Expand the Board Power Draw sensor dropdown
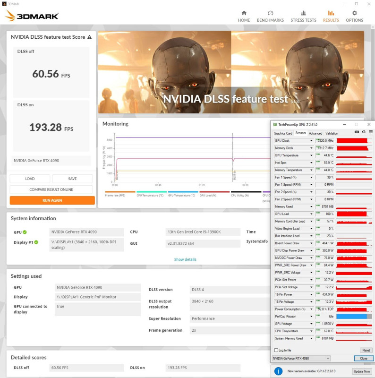This screenshot has height=378, width=375. click(x=311, y=243)
